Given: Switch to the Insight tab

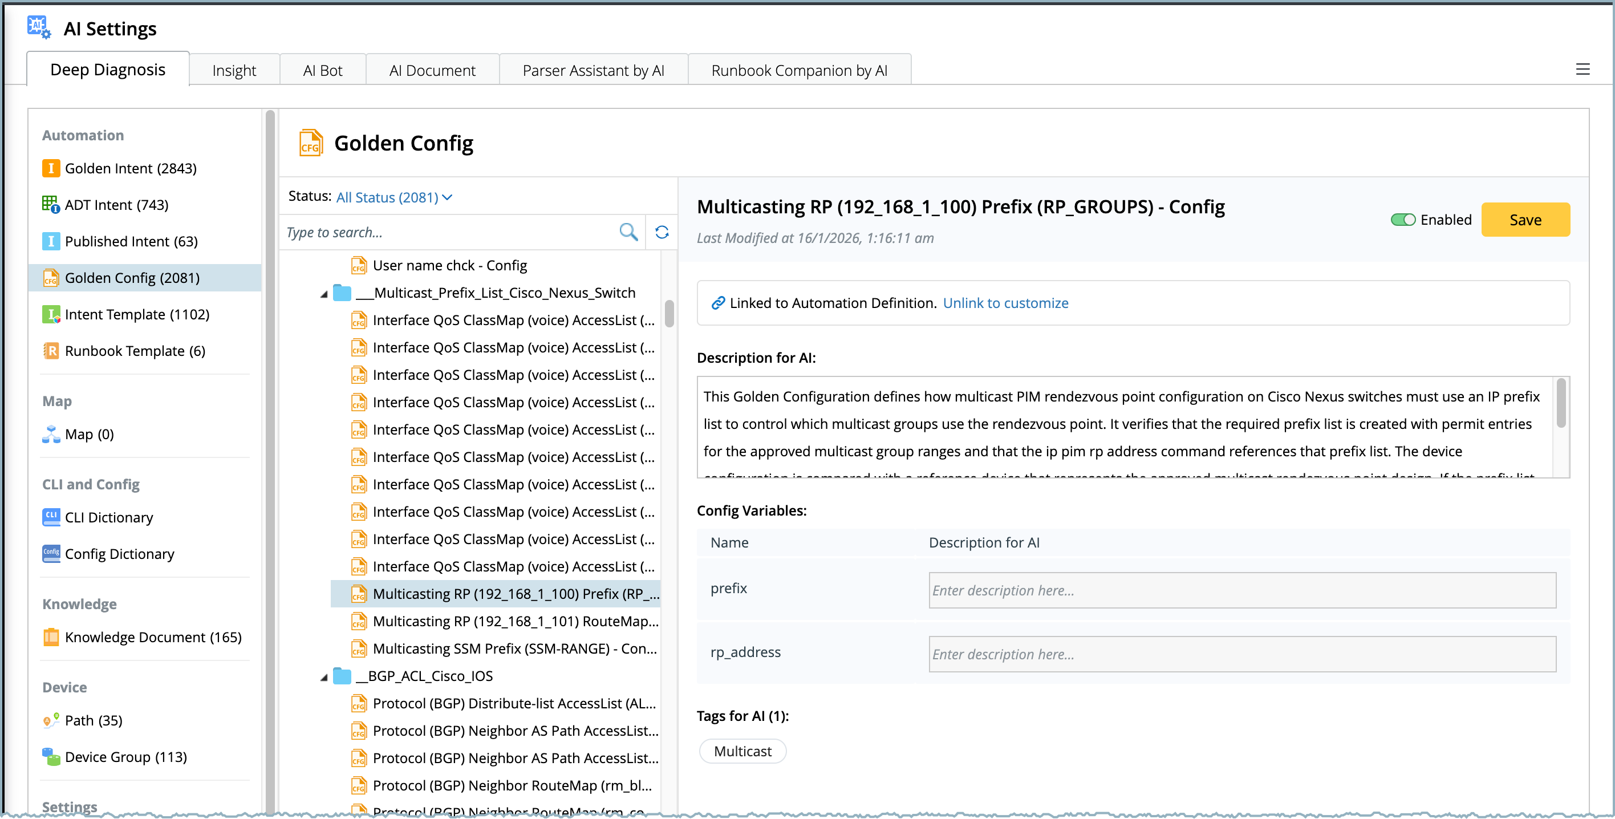Looking at the screenshot, I should click(234, 70).
